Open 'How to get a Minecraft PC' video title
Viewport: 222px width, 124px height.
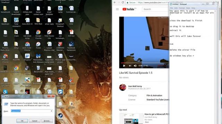pyautogui.click(x=156, y=114)
